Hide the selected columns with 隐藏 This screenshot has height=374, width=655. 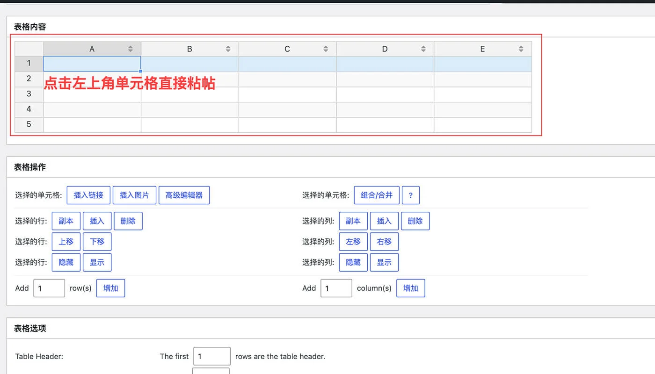pos(353,262)
